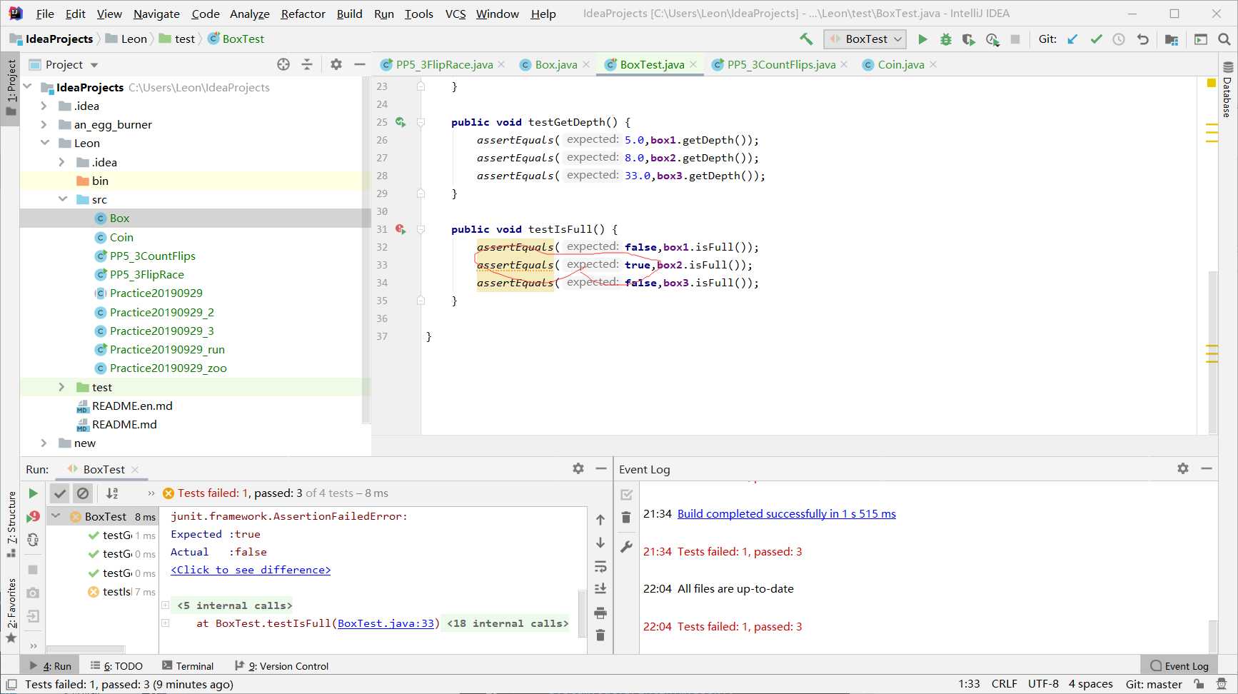Click the UTF-8 encoding indicator
The image size is (1238, 694).
tap(1043, 684)
